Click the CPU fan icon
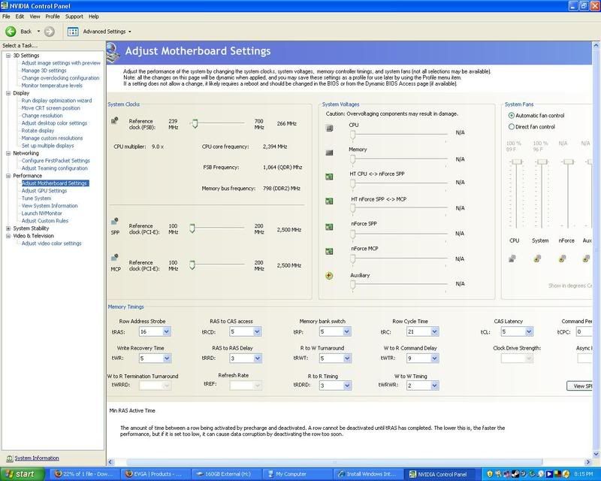Viewport: 601px width, 481px height. coord(515,259)
